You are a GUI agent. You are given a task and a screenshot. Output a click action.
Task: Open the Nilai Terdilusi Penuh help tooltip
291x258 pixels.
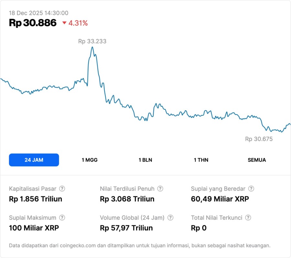(160, 189)
